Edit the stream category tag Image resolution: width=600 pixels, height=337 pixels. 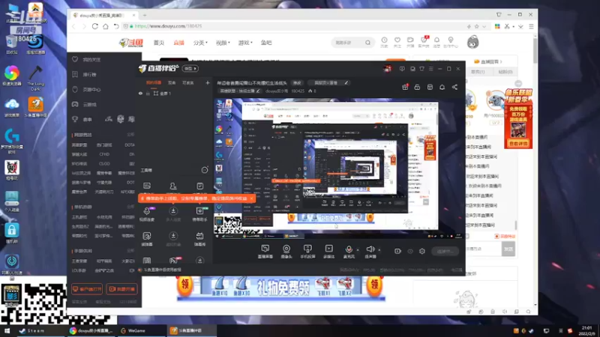click(240, 91)
